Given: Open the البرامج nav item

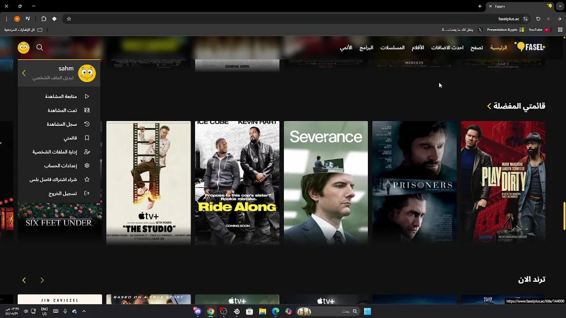Looking at the screenshot, I should tap(366, 47).
